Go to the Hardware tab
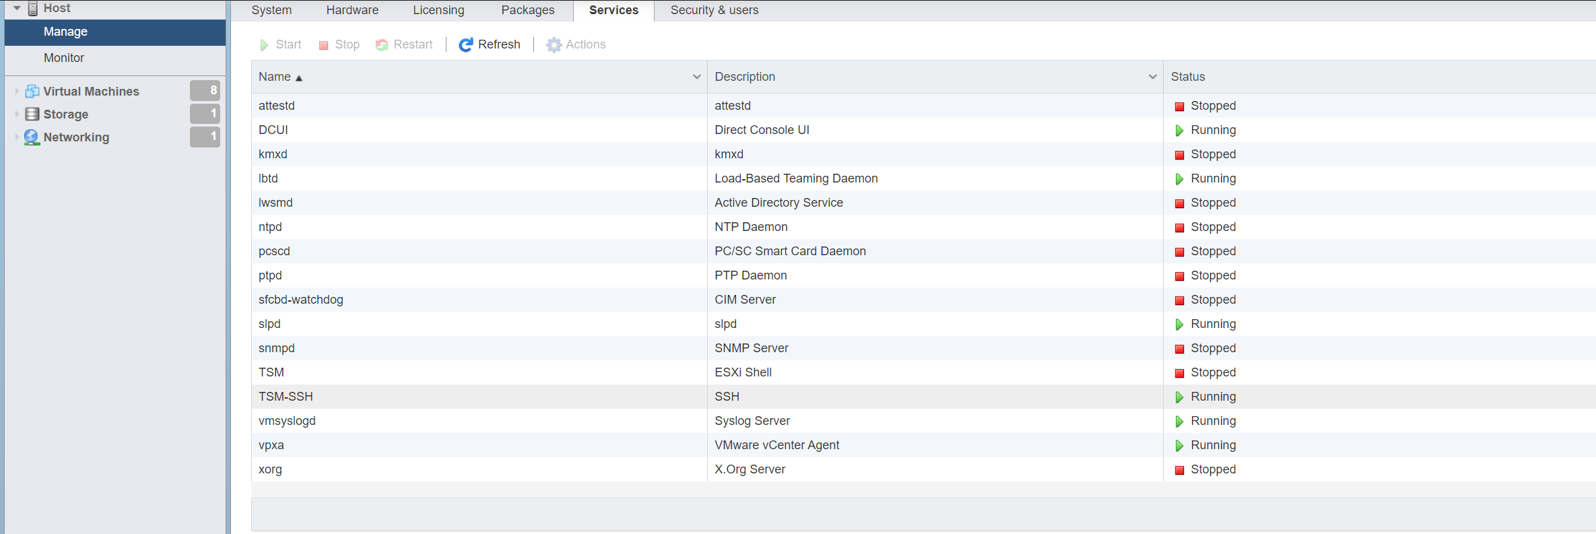Image resolution: width=1596 pixels, height=534 pixels. click(352, 10)
